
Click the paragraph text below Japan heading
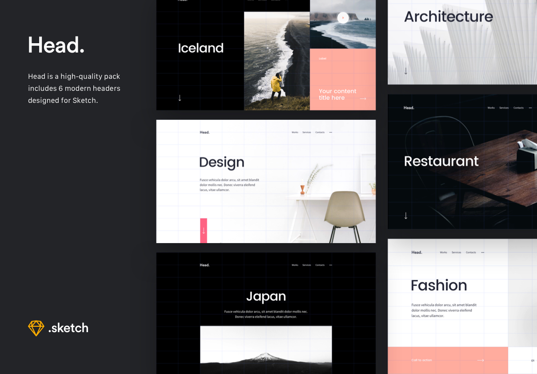(266, 314)
